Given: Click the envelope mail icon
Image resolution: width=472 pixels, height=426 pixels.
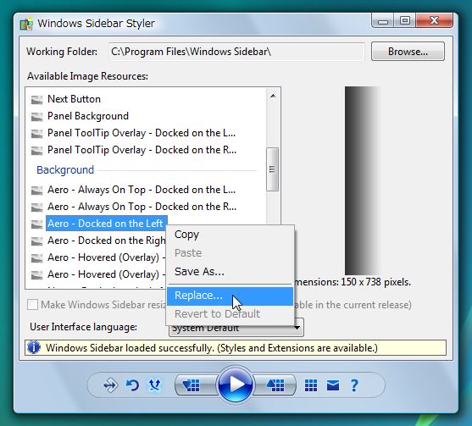Looking at the screenshot, I should pyautogui.click(x=333, y=385).
